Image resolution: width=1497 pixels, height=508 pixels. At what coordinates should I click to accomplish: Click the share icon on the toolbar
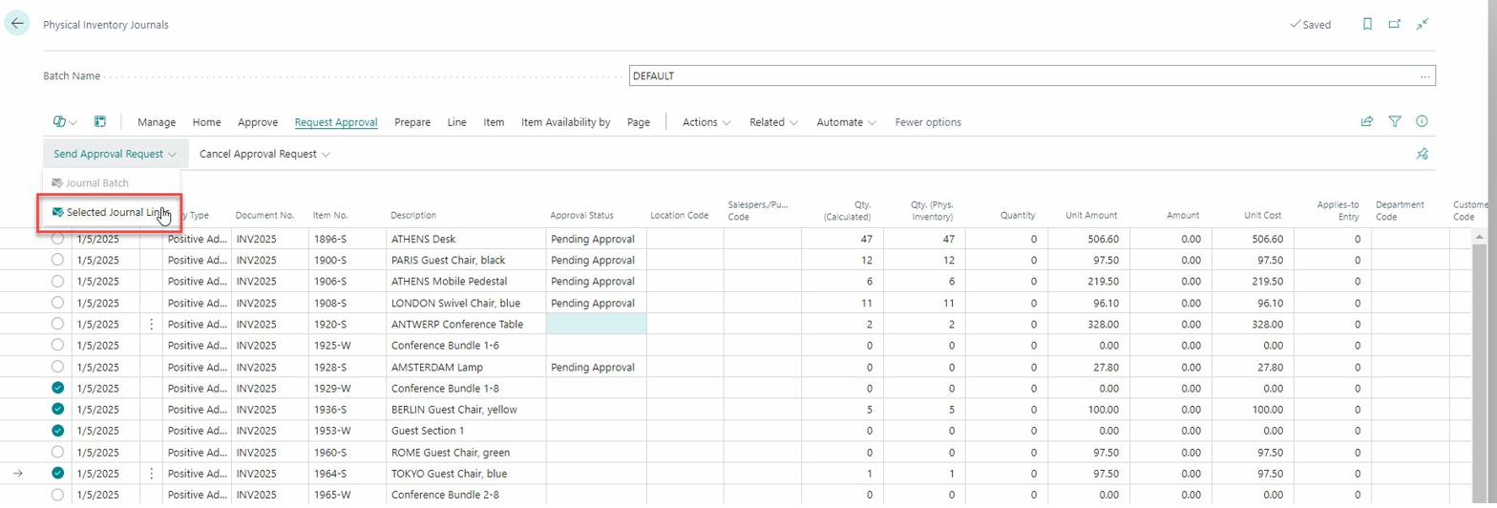point(1367,122)
